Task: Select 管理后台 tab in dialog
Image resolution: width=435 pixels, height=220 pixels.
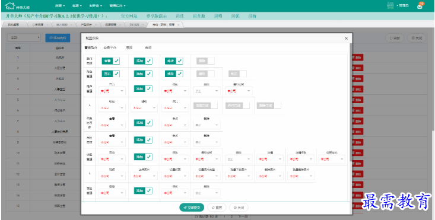Action: pos(91,48)
